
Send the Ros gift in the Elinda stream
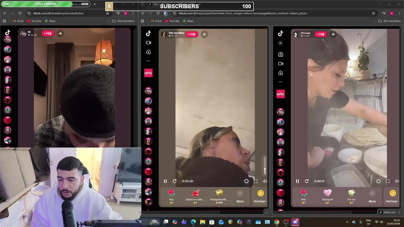pyautogui.click(x=304, y=196)
